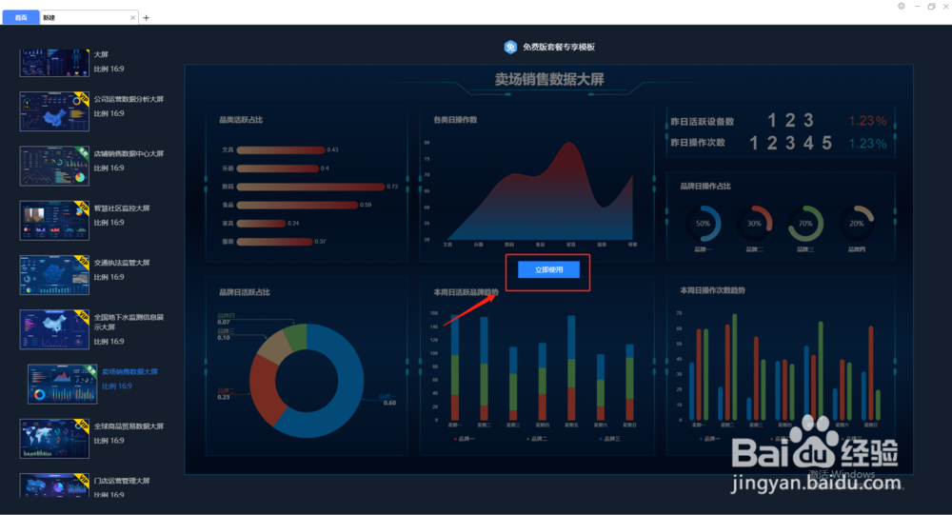The height and width of the screenshot is (515, 952).
Task: Click the 30% ring gauge for 品牌二
Action: click(x=754, y=224)
